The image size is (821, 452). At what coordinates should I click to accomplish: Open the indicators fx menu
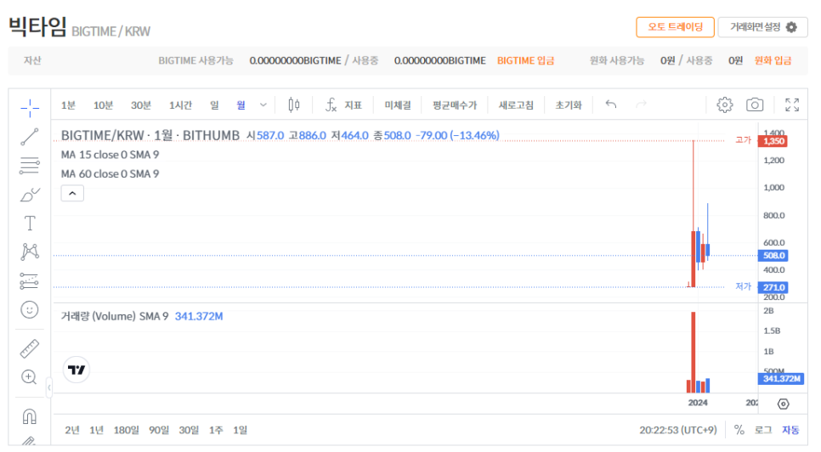pos(343,105)
